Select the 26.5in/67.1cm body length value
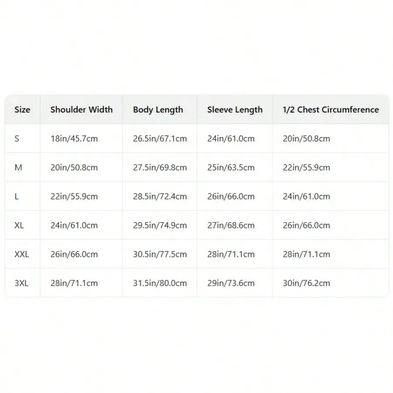 tap(160, 138)
